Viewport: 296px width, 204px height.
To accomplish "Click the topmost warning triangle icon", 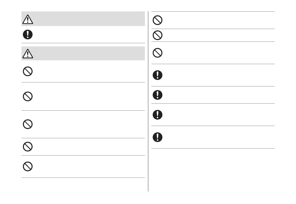I will [x=28, y=19].
